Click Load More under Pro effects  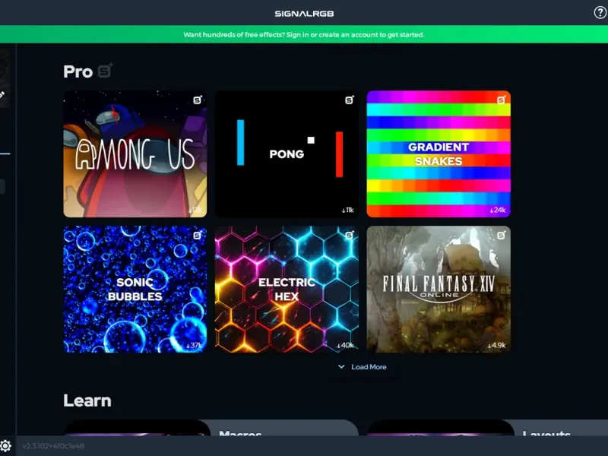pyautogui.click(x=369, y=367)
